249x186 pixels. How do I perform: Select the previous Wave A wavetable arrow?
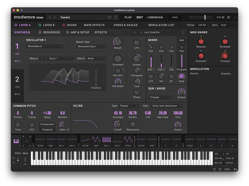click(x=42, y=58)
